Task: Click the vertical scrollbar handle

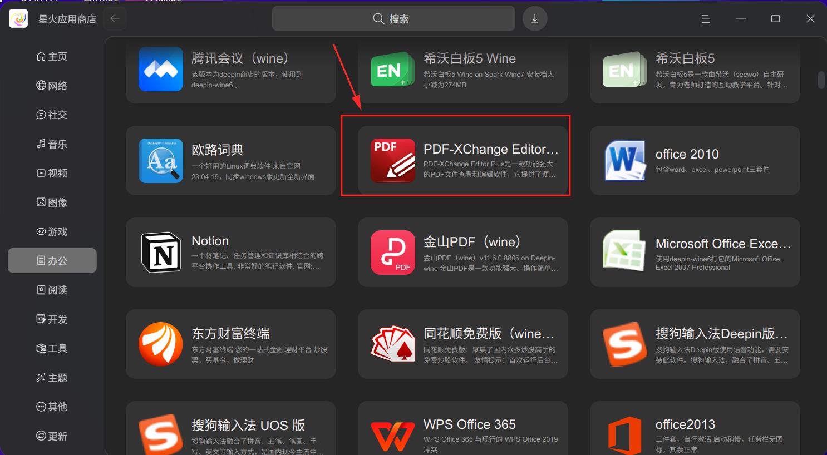Action: click(x=821, y=80)
